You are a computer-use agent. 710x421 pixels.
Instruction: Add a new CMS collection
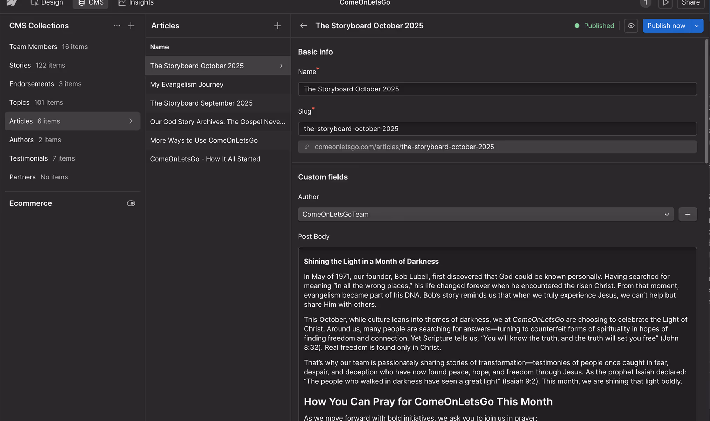(x=131, y=26)
